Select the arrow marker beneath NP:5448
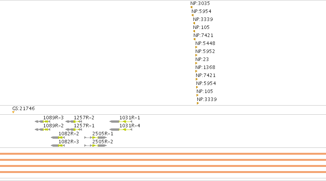The image size is (326, 181). point(196,47)
